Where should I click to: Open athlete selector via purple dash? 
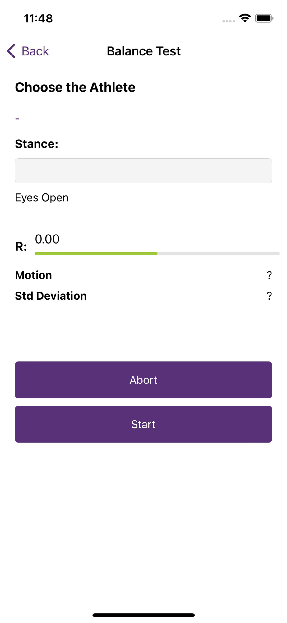17,119
